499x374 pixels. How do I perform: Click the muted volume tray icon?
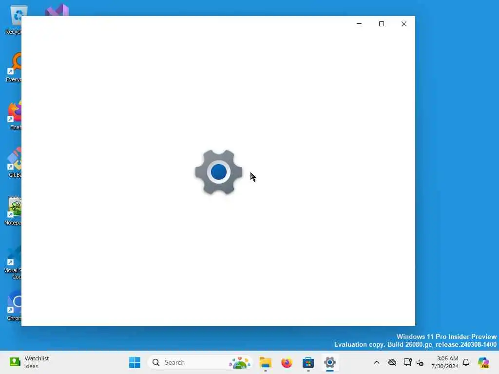420,362
